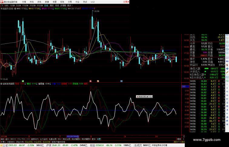This screenshot has height=147, width=229.
Task: Click the orange event marker below chart
Action: tap(98, 81)
